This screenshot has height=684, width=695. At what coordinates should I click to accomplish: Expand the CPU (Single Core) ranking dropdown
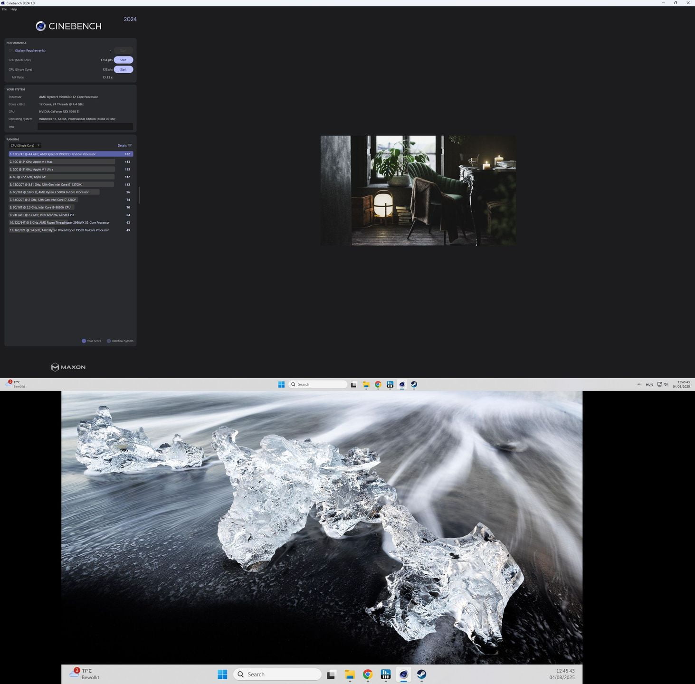click(25, 145)
